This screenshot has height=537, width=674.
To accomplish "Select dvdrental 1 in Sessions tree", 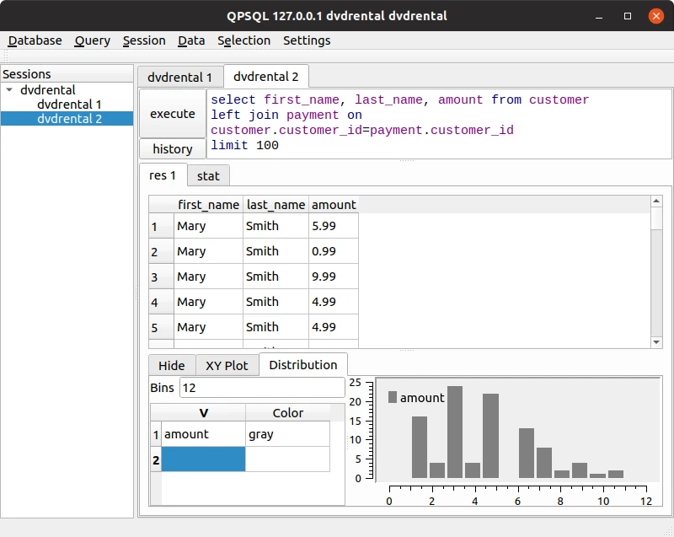I will pyautogui.click(x=69, y=105).
